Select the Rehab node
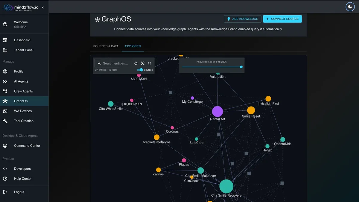This screenshot has height=202, width=359. (x=267, y=146)
